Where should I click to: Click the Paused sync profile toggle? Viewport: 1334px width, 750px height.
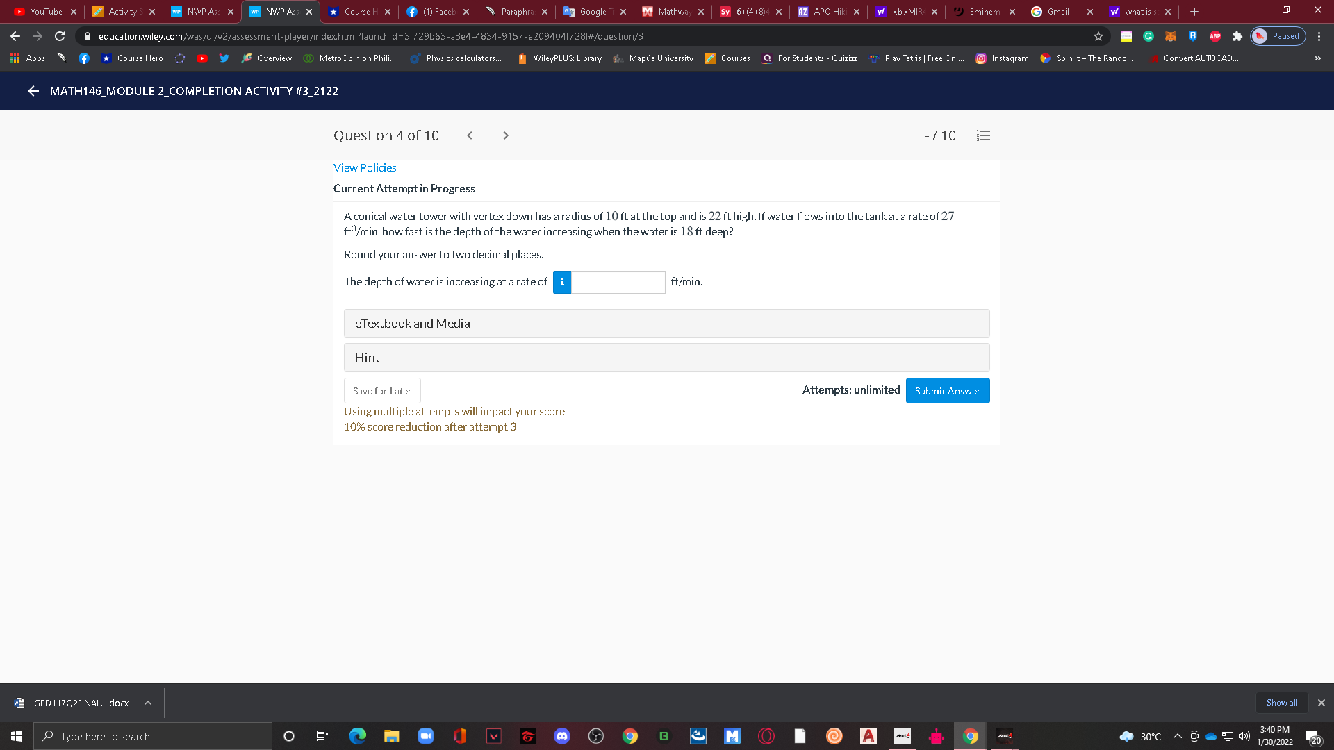1278,36
